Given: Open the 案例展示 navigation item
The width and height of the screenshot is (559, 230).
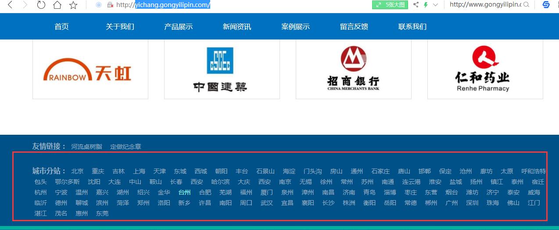Looking at the screenshot, I should point(296,26).
